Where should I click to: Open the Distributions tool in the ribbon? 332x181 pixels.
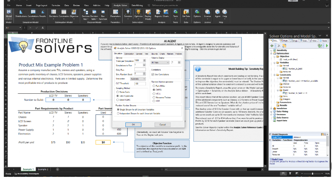point(21,14)
